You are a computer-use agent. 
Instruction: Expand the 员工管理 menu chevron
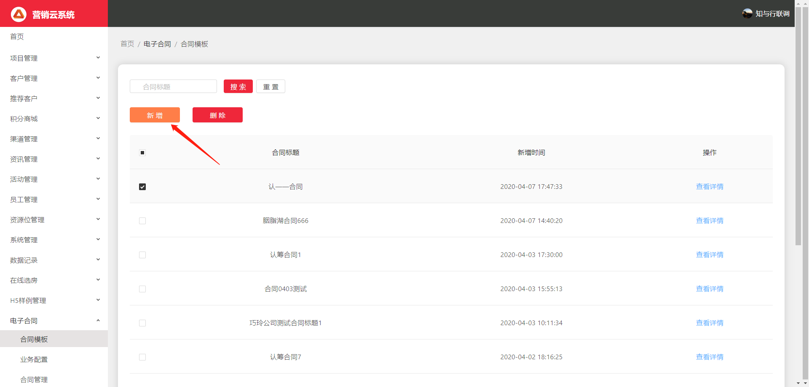pos(98,199)
